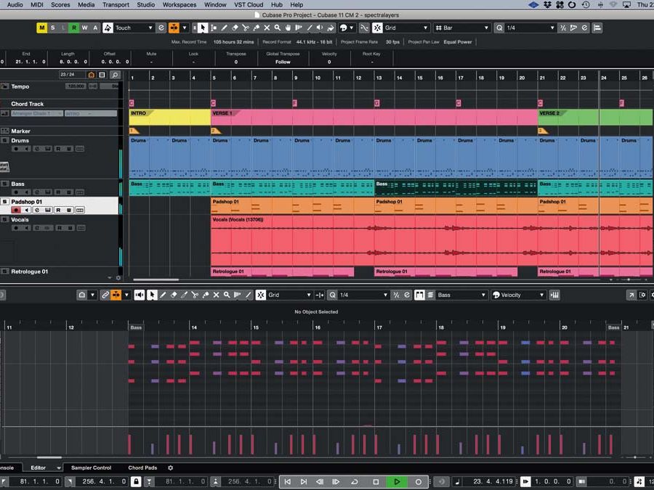The image size is (654, 490).
Task: Click the window layout setup icon in main toolbar
Action: pyautogui.click(x=597, y=28)
